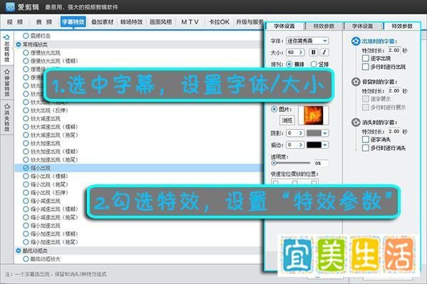427x284 pixels.
Task: Collapse the 酷炫动感类 effect group
Action: tap(19, 251)
